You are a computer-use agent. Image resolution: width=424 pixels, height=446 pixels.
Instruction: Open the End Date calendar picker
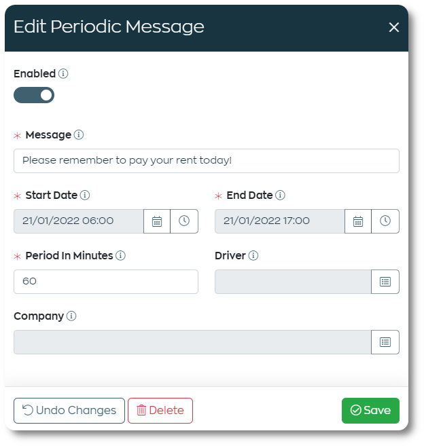(358, 221)
